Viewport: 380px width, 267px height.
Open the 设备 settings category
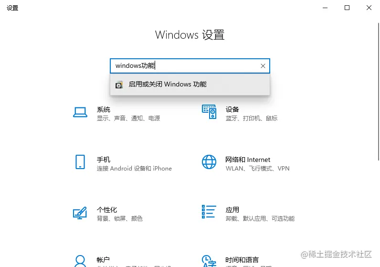click(232, 109)
